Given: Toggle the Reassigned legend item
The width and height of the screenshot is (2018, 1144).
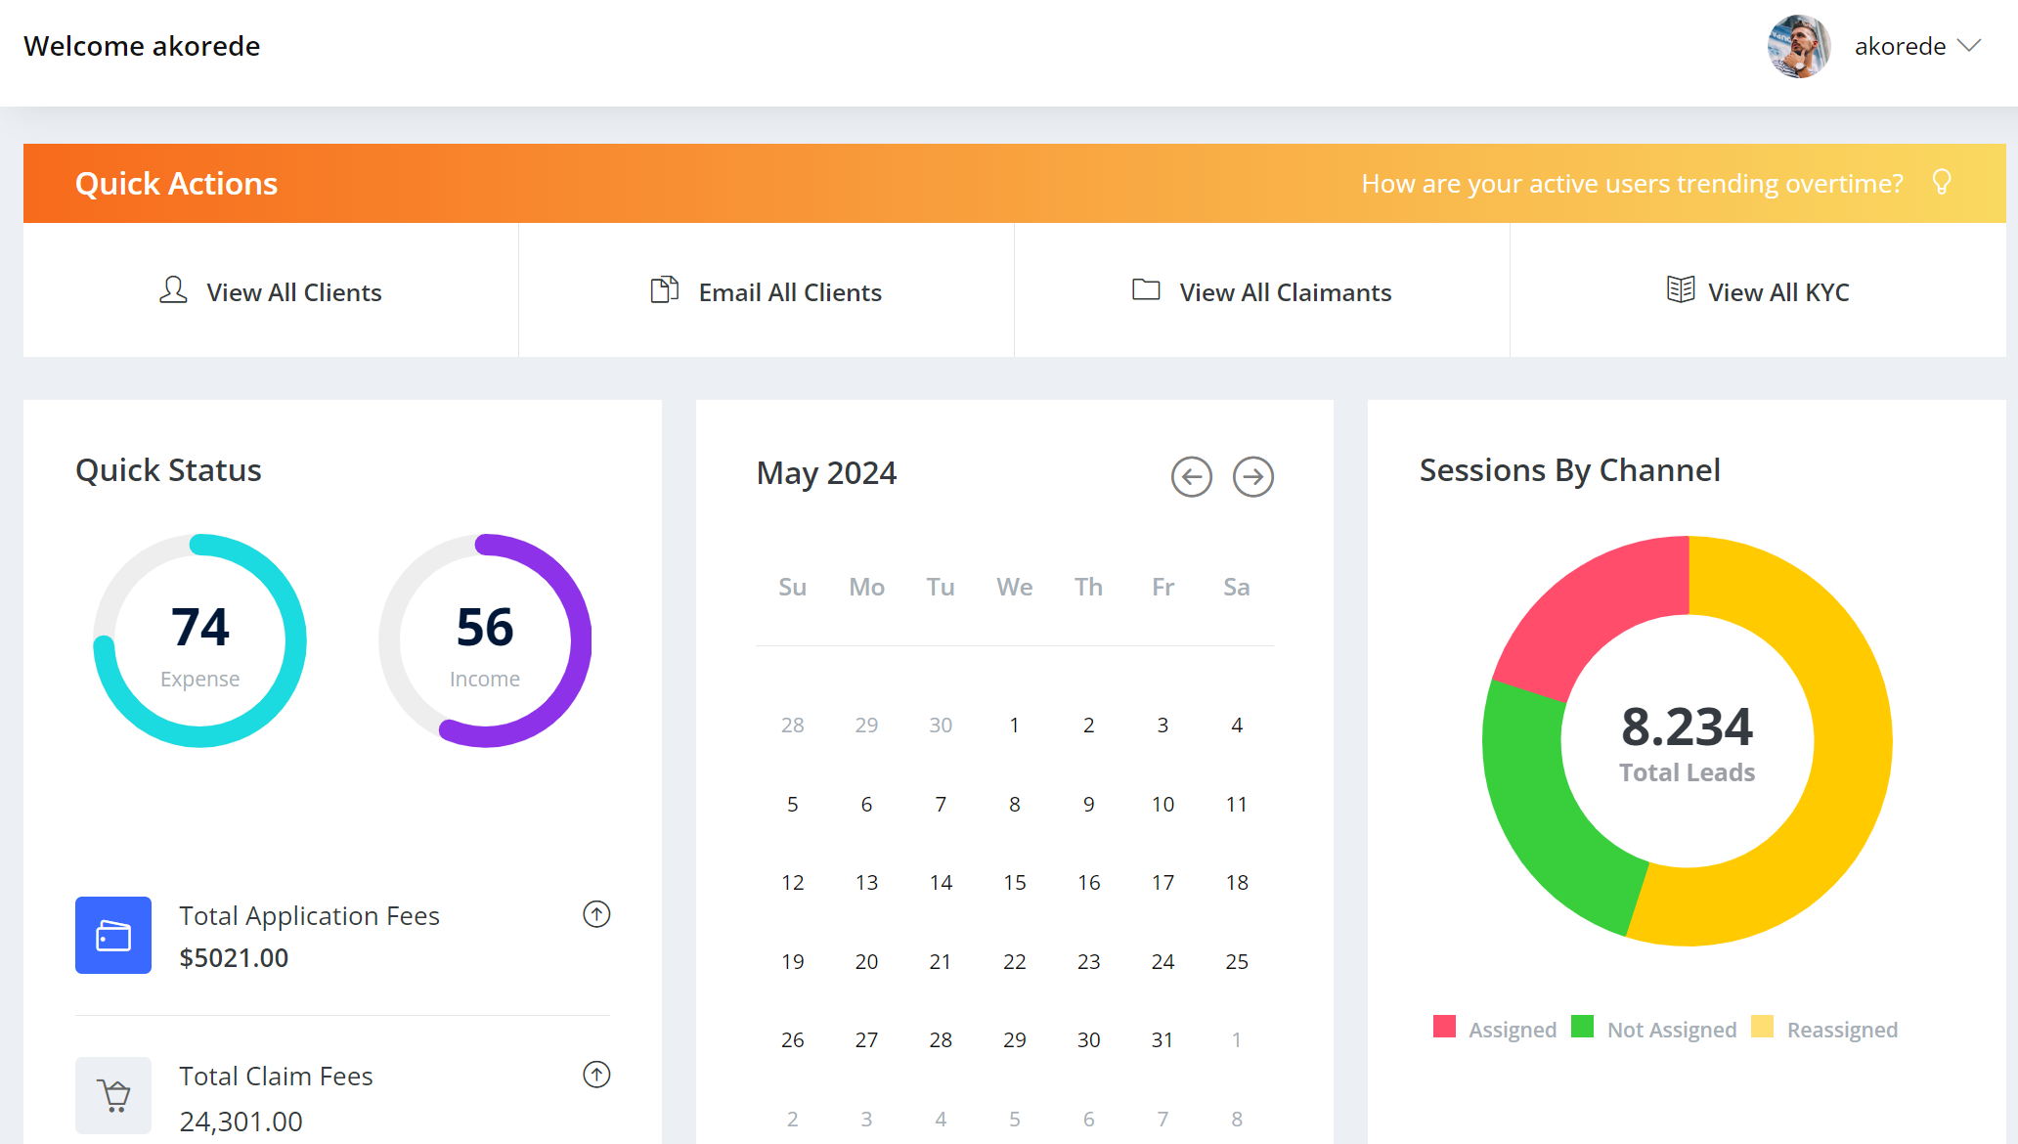Looking at the screenshot, I should (x=1841, y=1030).
